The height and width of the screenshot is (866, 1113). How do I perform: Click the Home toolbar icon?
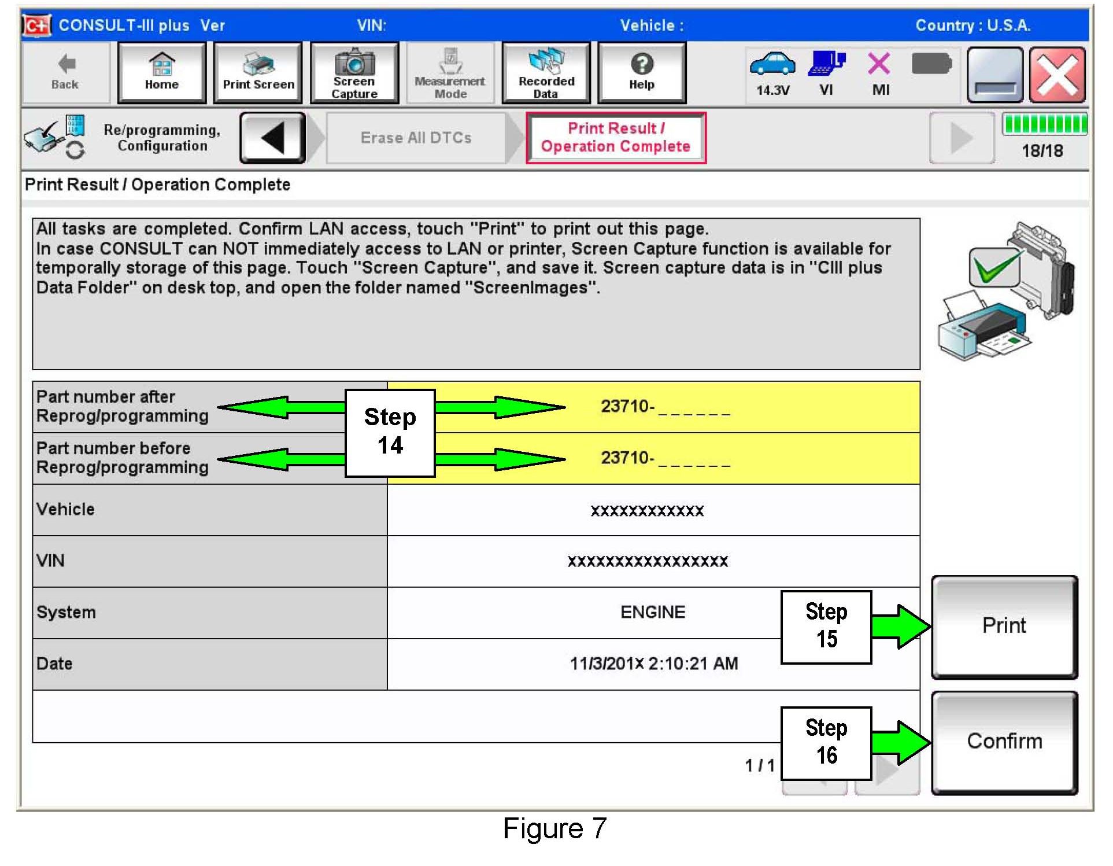coord(161,73)
